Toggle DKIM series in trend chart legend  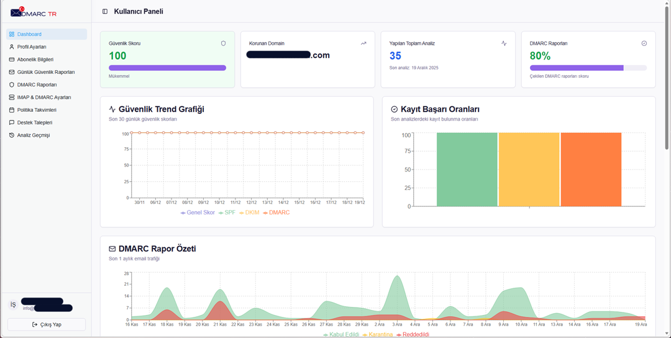tap(249, 212)
